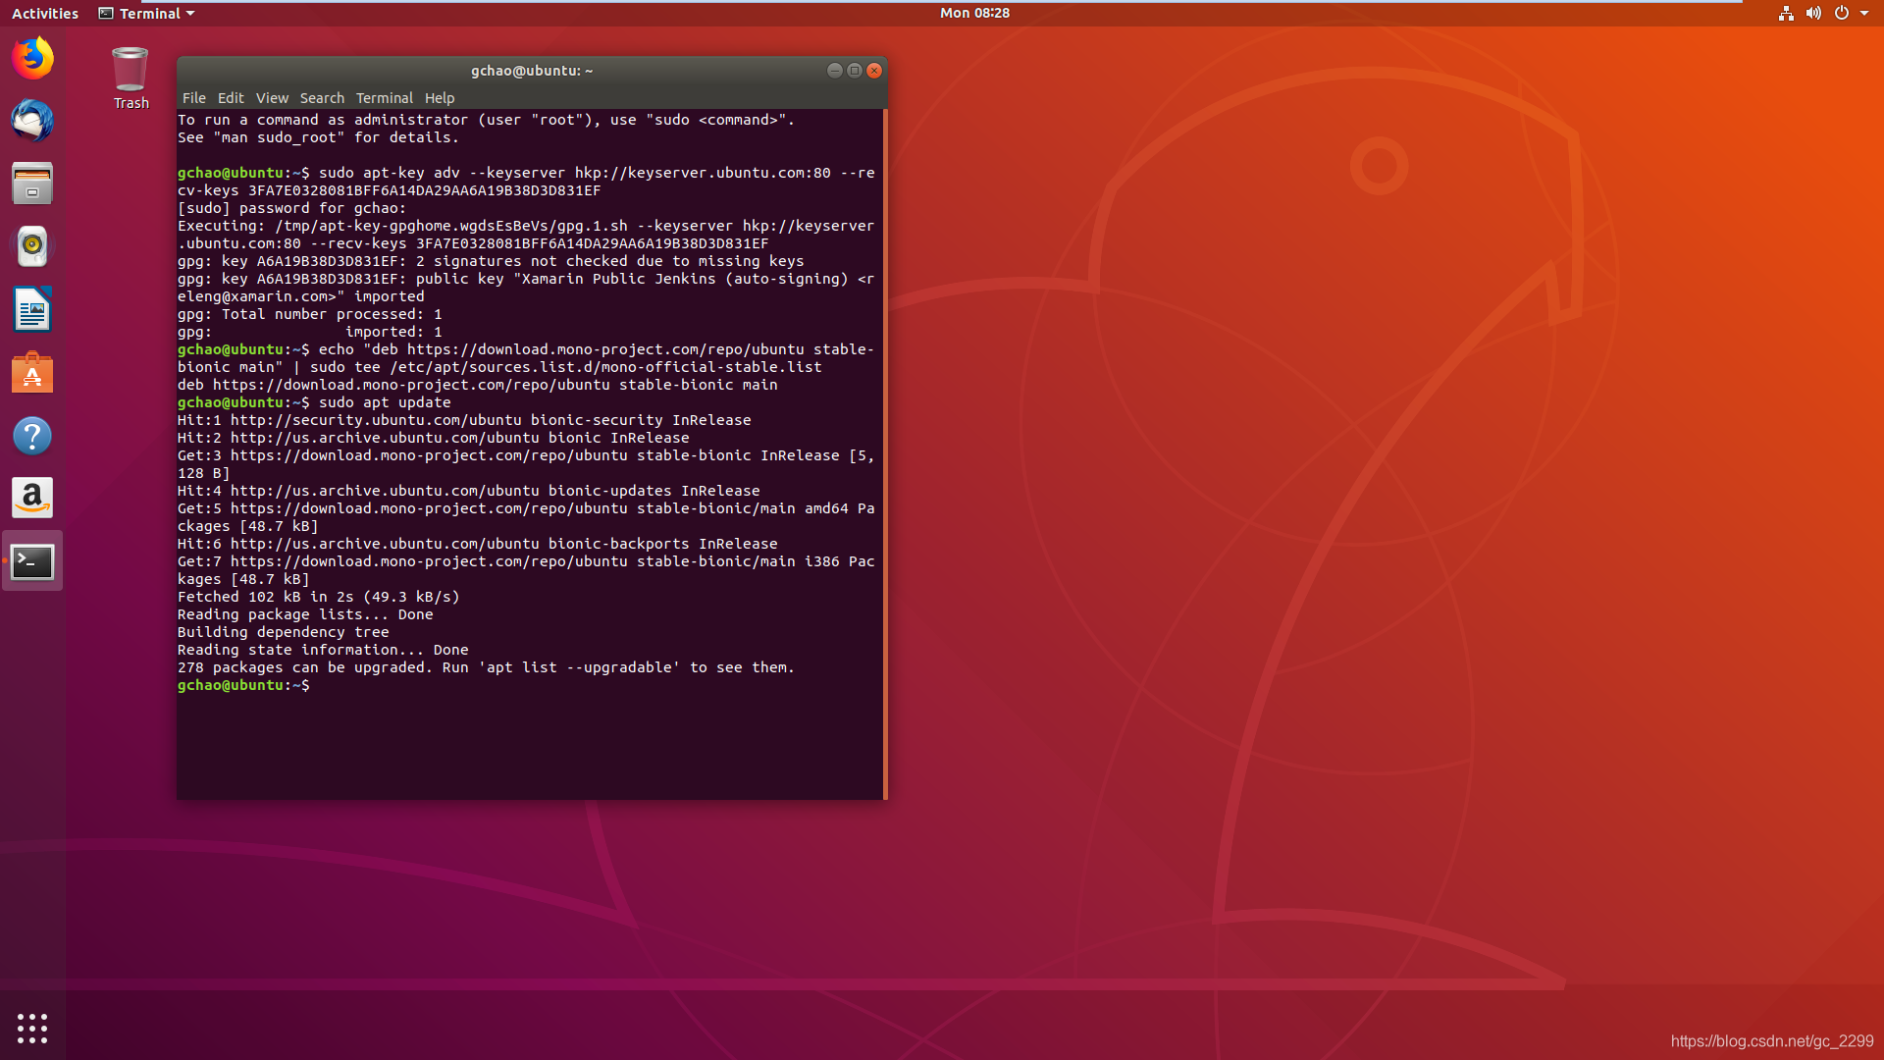Screen dimensions: 1884x1060
Task: Open the Terminal menu in menu bar
Action: click(x=384, y=98)
